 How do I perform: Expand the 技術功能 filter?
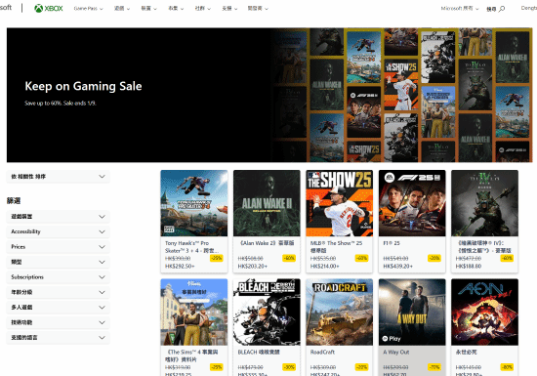(59, 322)
